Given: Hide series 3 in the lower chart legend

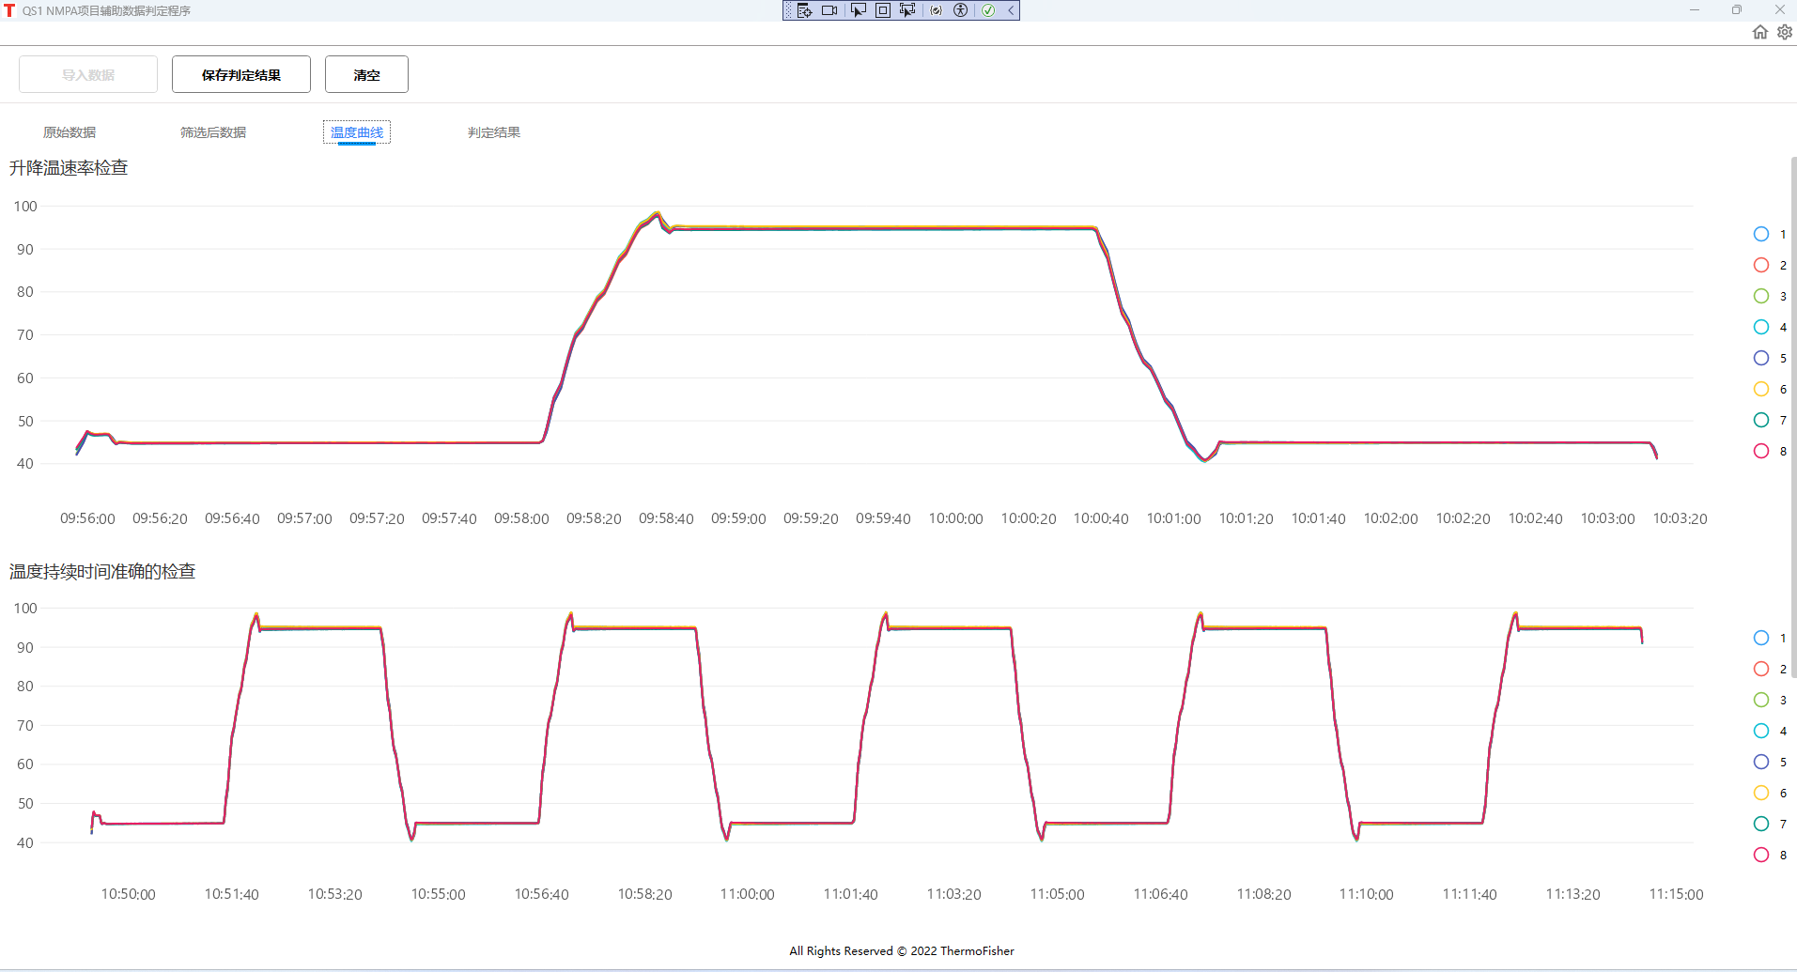Looking at the screenshot, I should tap(1770, 700).
